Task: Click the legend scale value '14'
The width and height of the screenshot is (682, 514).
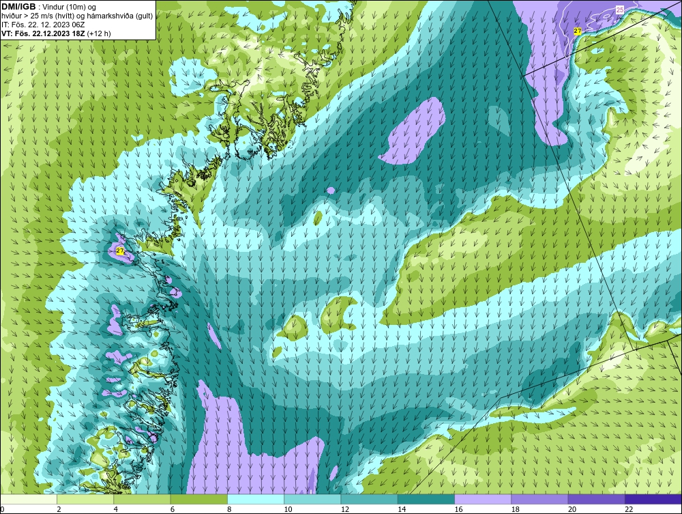Action: tap(402, 510)
